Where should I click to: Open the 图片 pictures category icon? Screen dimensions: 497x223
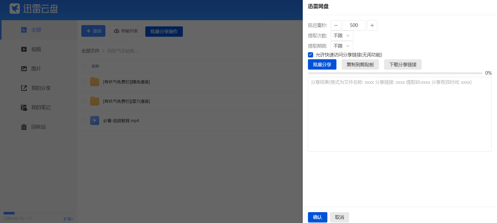(24, 69)
